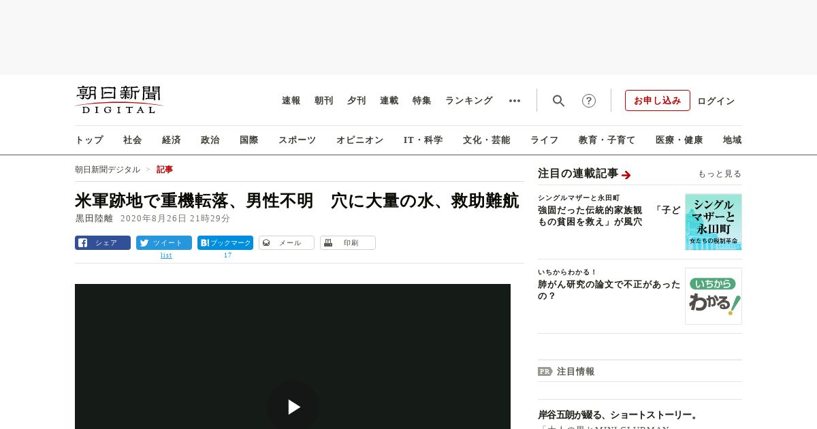Open the three-dots more menu

[515, 101]
